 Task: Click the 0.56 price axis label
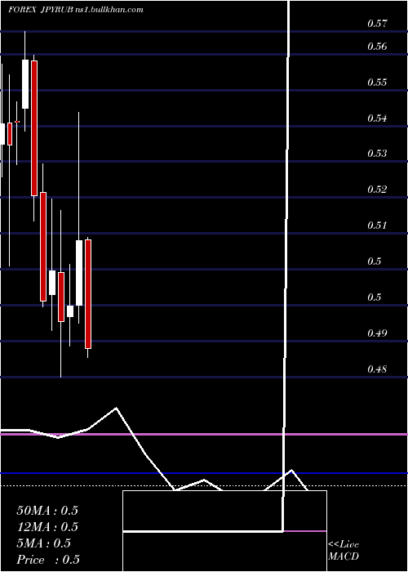coord(377,47)
